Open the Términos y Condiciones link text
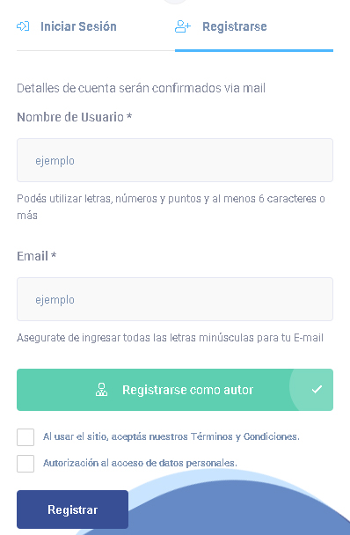Screen dimensions: 350x535 (244, 436)
